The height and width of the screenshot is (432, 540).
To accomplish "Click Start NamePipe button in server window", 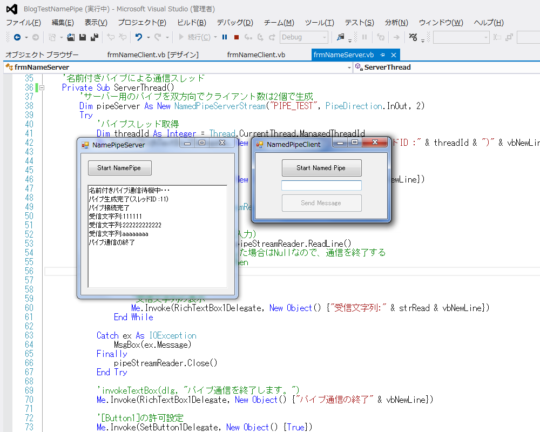I will (119, 168).
